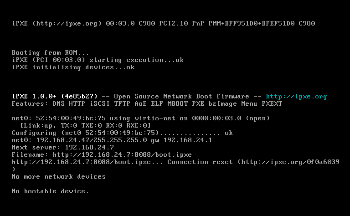Click the cyan http://ipxe.org link

point(296,97)
